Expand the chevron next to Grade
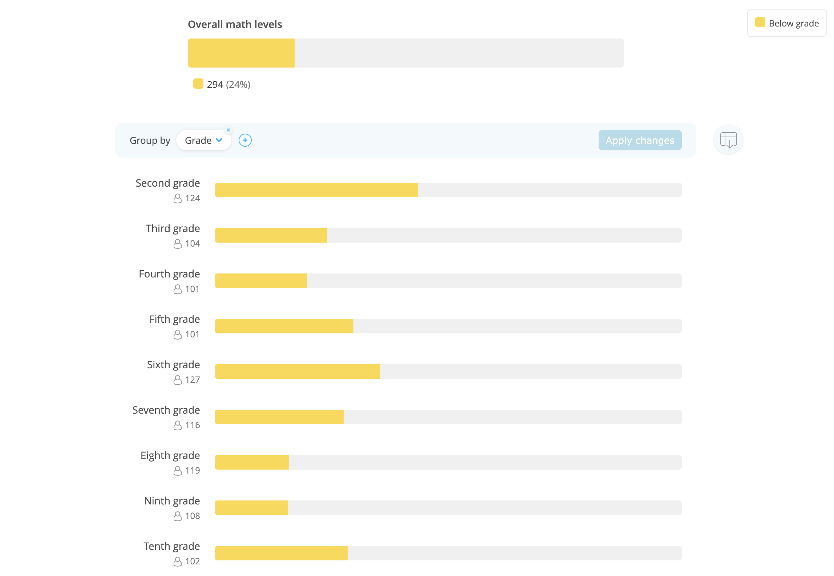The width and height of the screenshot is (834, 576). (219, 140)
